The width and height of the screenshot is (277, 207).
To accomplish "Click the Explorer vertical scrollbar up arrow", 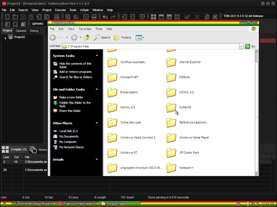I will point(257,51).
